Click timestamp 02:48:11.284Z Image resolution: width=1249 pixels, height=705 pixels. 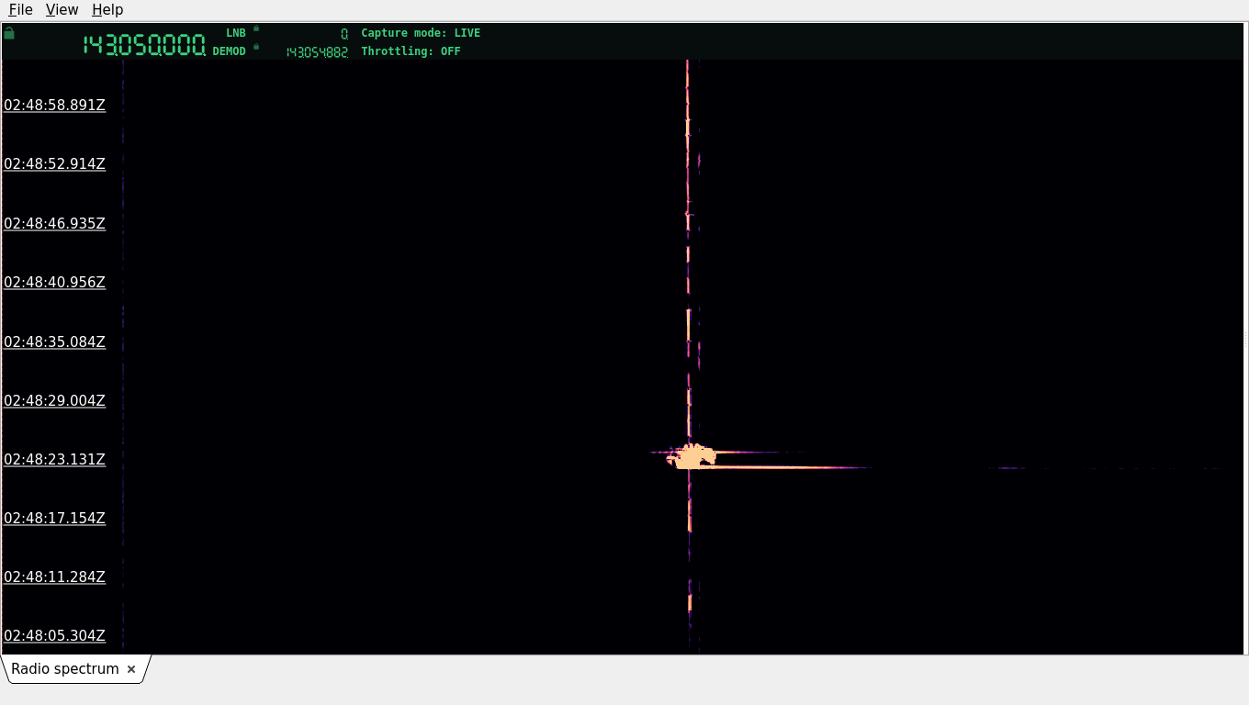click(x=54, y=577)
